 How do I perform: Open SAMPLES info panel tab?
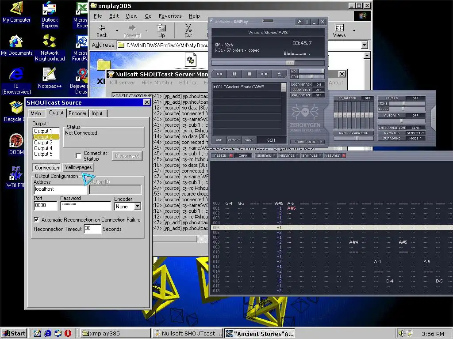tap(312, 155)
